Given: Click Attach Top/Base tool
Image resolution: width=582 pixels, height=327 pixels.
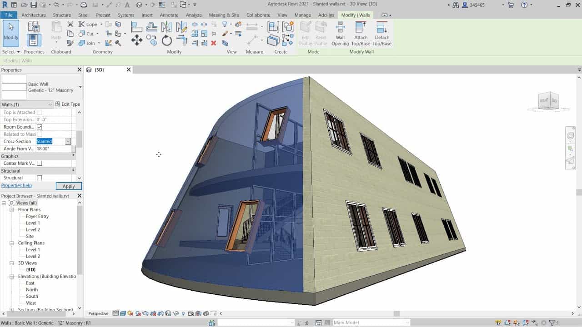Looking at the screenshot, I should tap(361, 34).
